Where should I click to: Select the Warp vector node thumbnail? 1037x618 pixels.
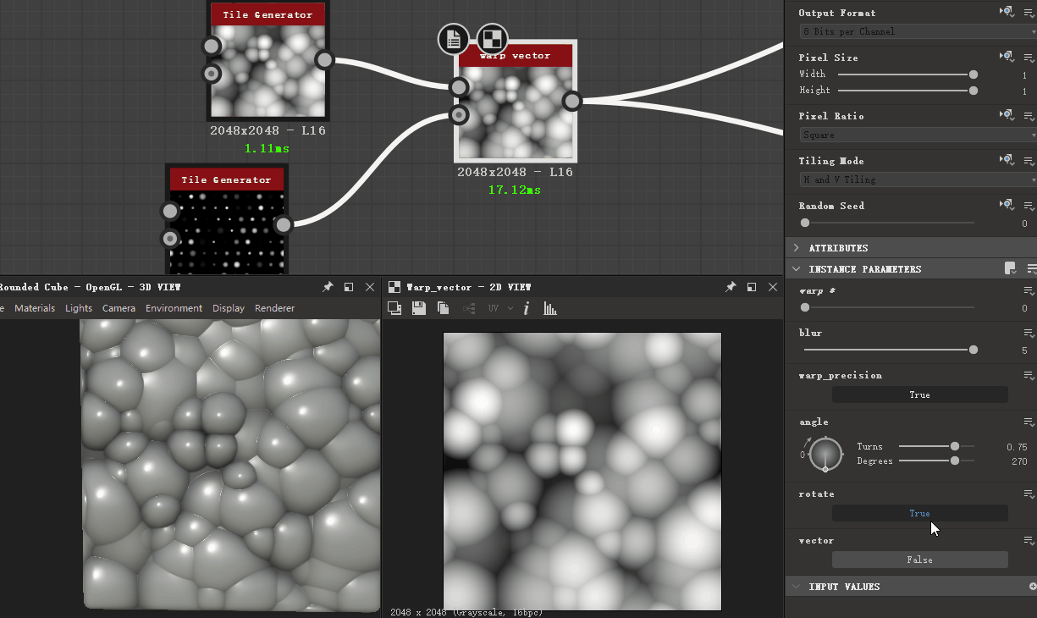coord(516,112)
